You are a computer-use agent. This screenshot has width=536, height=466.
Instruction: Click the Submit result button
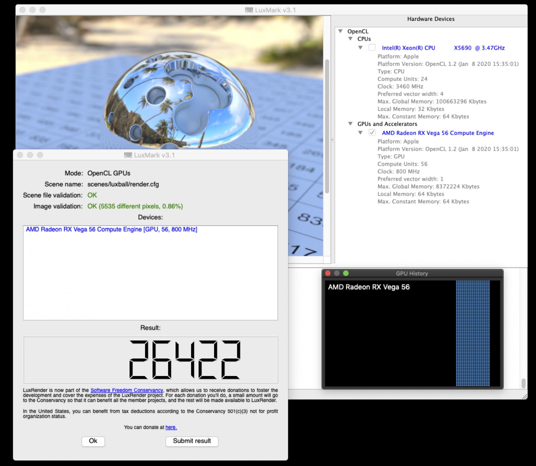tap(192, 441)
